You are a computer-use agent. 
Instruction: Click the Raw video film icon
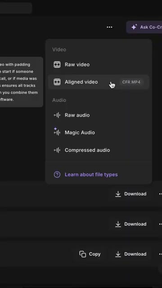click(x=57, y=65)
